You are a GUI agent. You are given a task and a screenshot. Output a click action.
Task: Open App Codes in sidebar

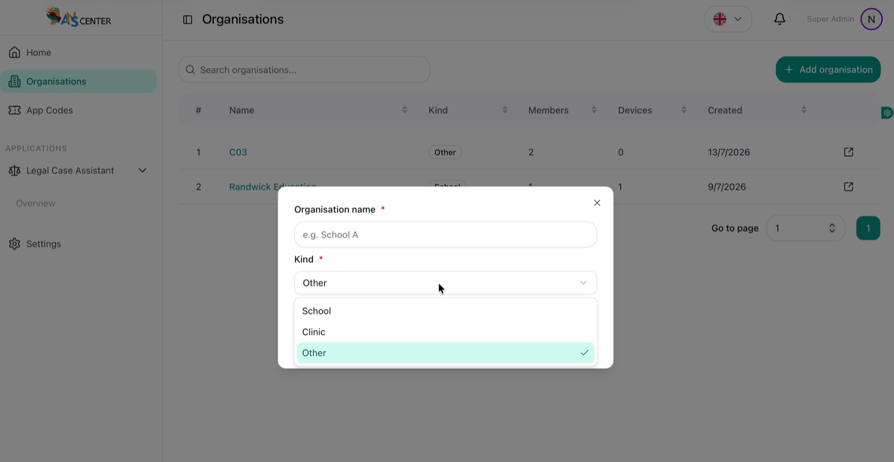point(78,111)
